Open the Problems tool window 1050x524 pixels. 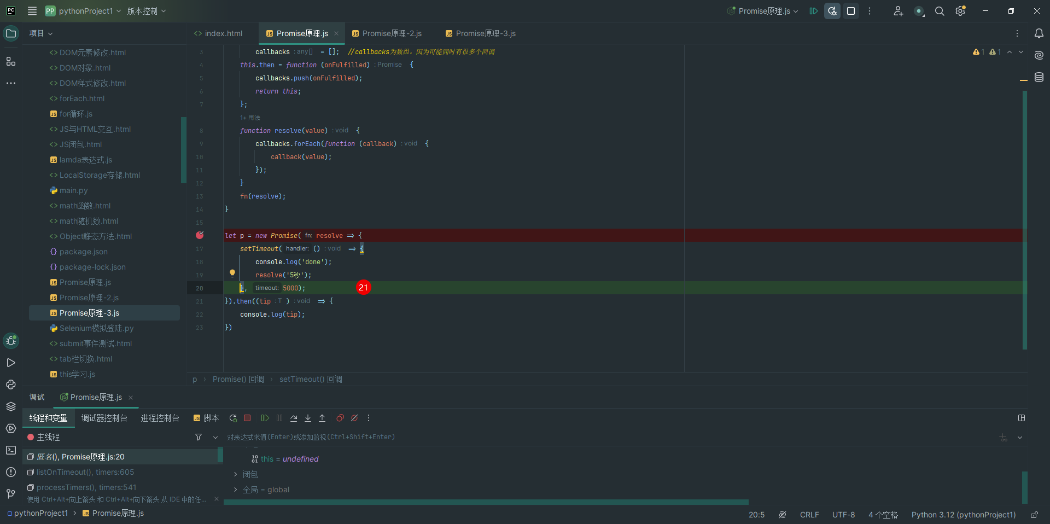11,472
